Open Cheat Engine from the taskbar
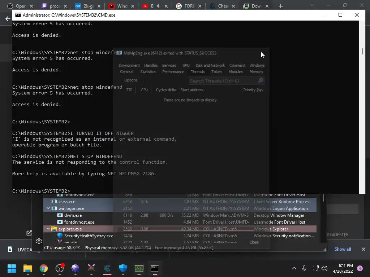This screenshot has height=277, width=370. [x=107, y=268]
